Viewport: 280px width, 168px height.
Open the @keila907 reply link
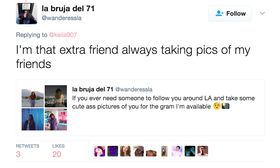pos(63,35)
